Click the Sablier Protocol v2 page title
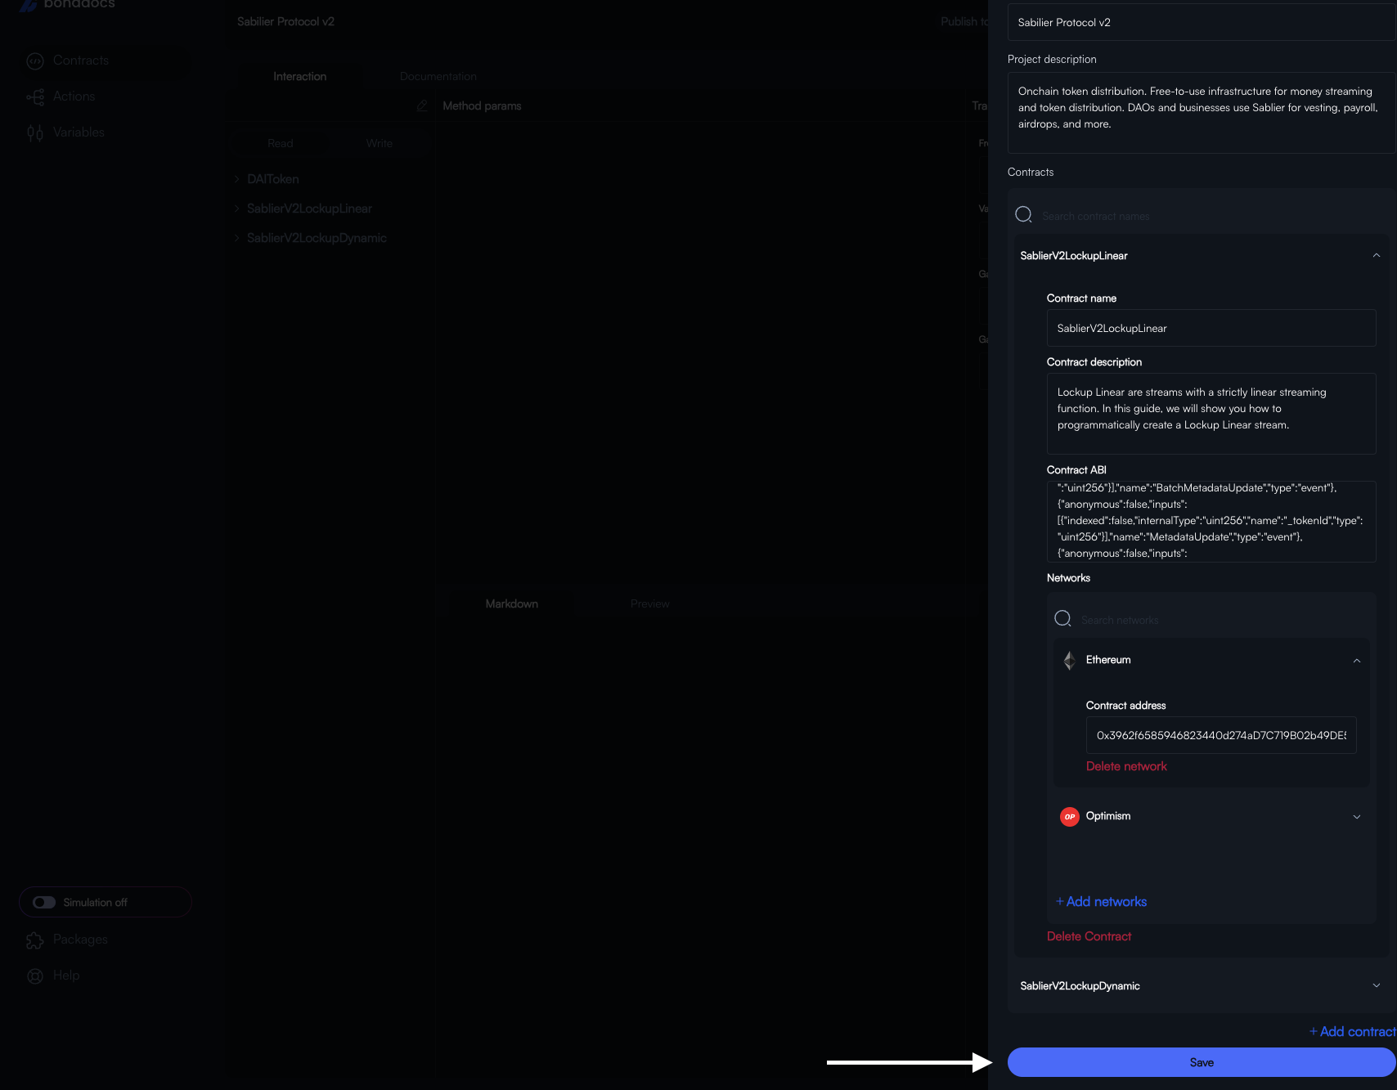 pos(285,21)
